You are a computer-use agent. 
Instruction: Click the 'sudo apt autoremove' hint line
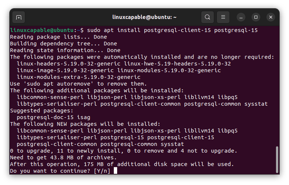click(x=78, y=84)
